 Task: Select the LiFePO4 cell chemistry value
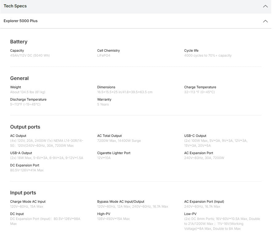[x=104, y=56]
